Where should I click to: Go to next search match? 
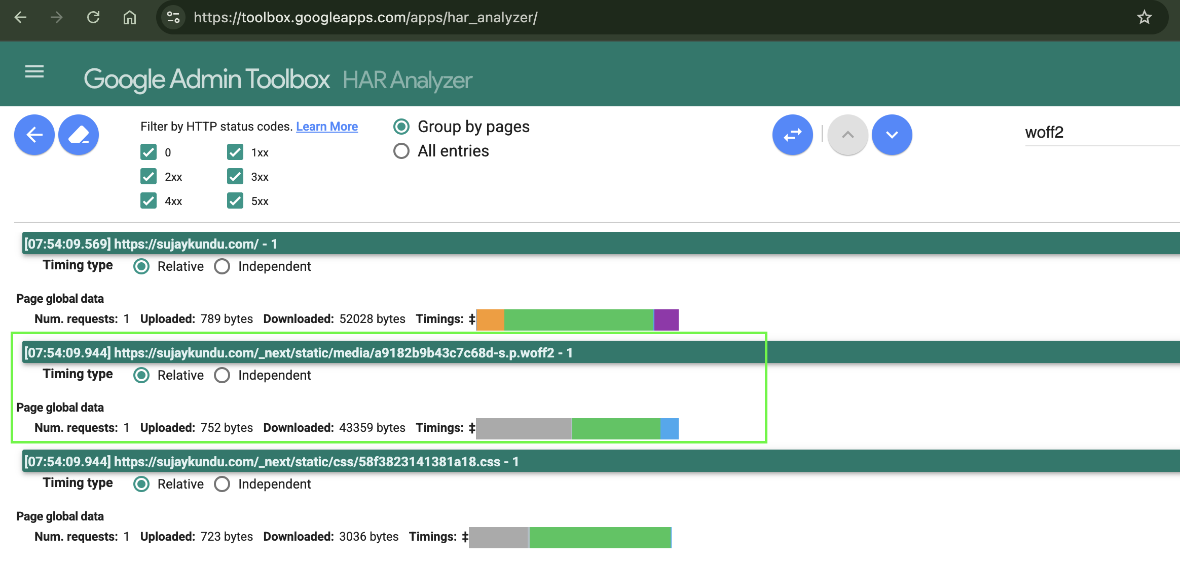tap(892, 135)
